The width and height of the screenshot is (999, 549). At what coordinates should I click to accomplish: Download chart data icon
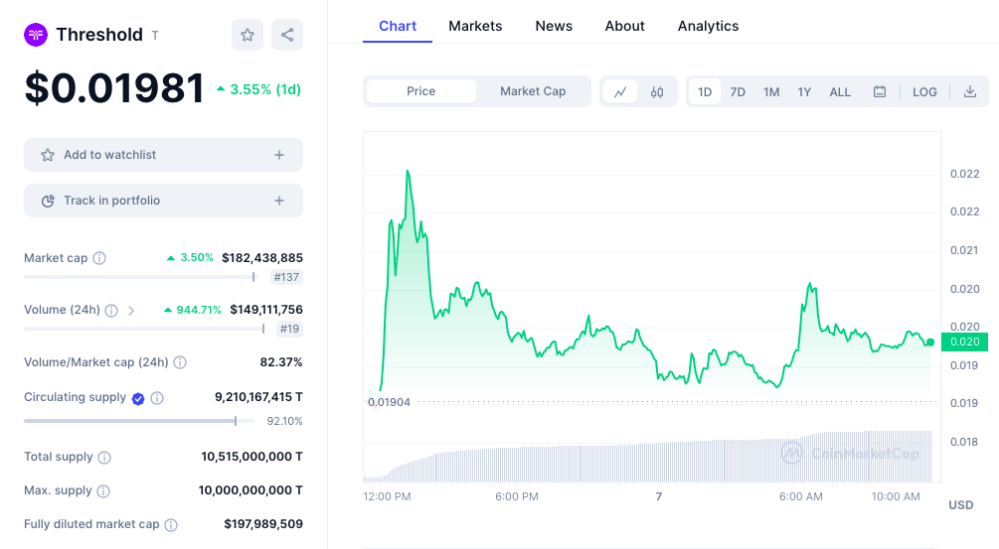970,91
